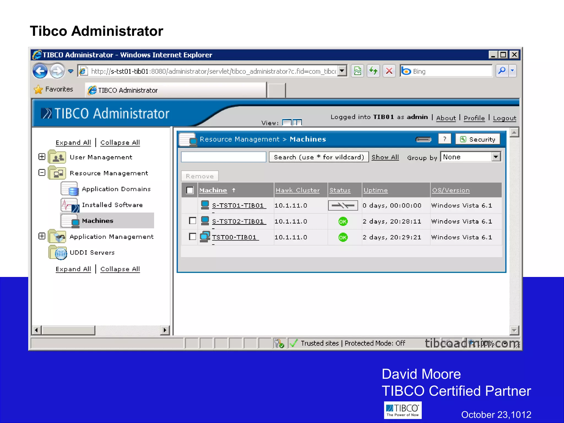This screenshot has height=423, width=564.
Task: Click the panel help question button
Action: tap(444, 139)
